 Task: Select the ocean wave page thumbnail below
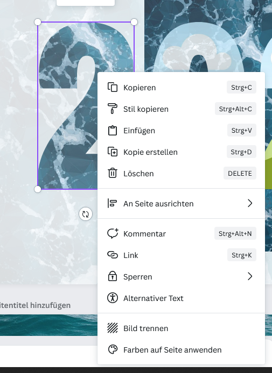pyautogui.click(x=48, y=325)
